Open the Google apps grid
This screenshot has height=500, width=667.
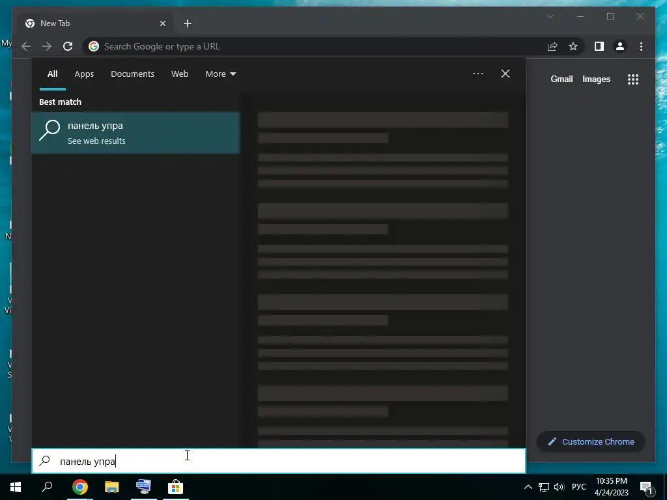click(x=633, y=79)
